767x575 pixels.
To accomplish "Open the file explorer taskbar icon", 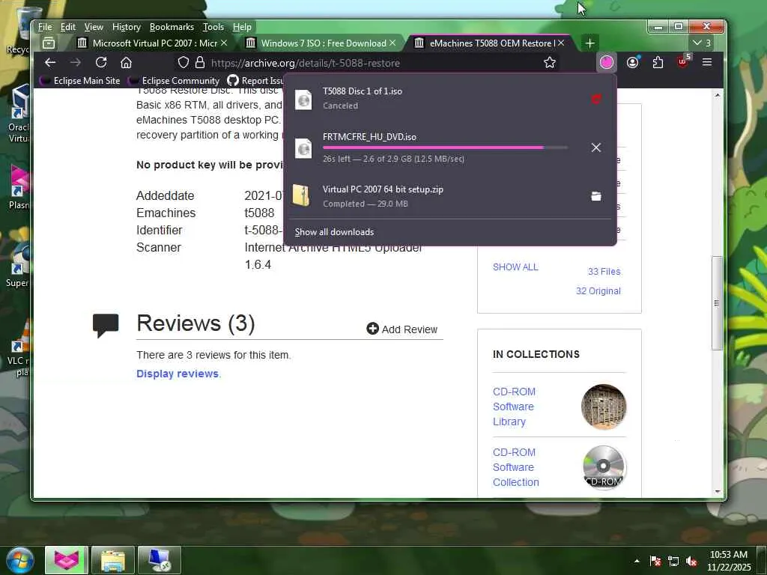I will tap(112, 560).
